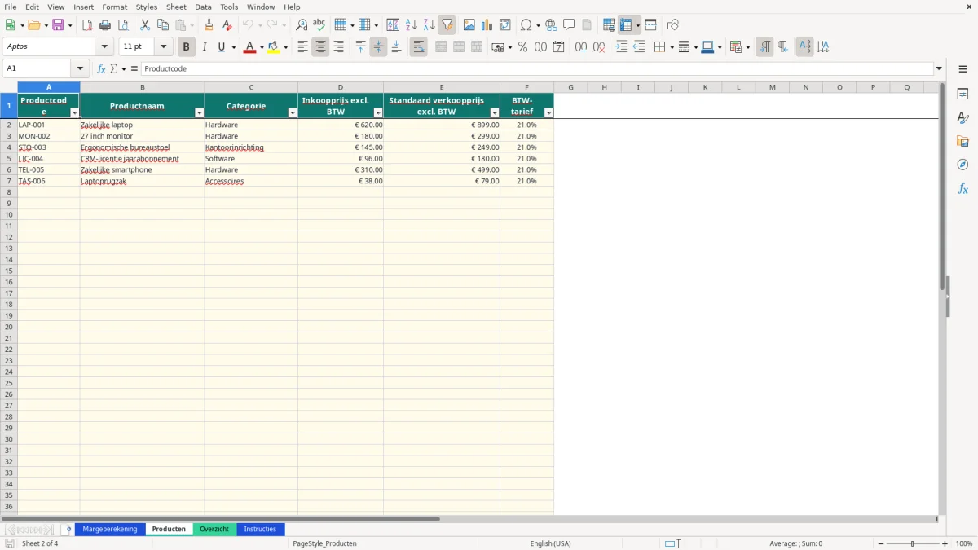Click the Print icon

pyautogui.click(x=105, y=25)
